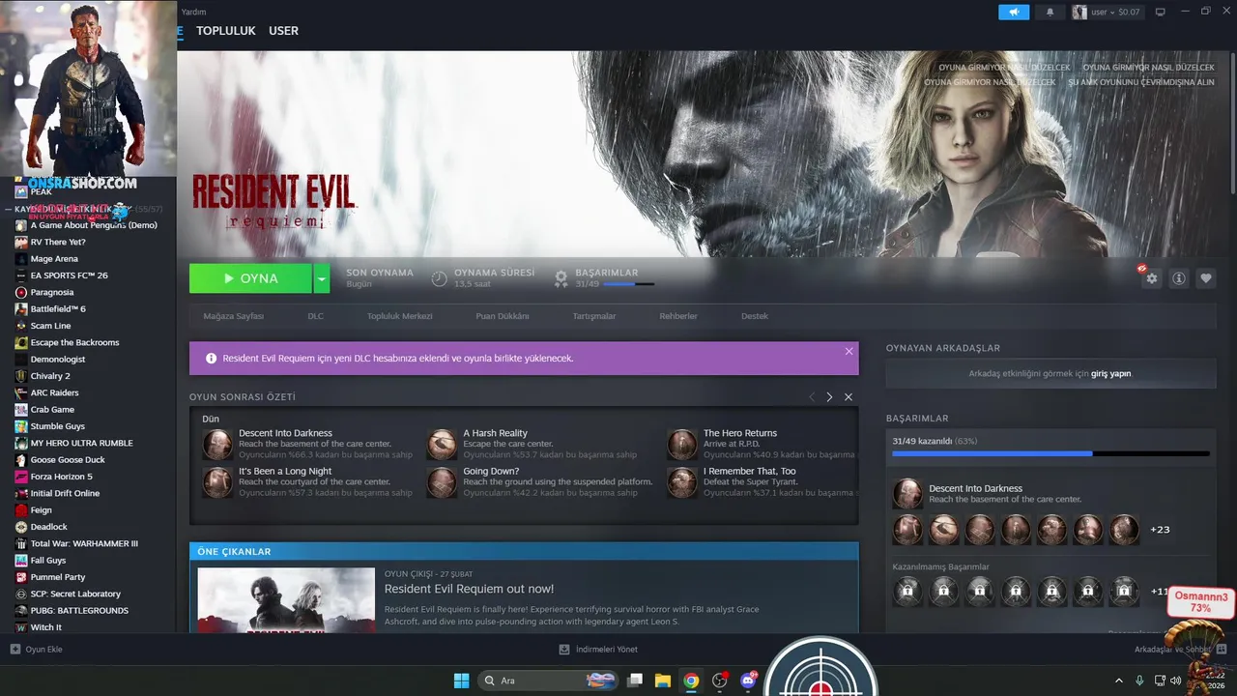Click the giriş yapın link
Image resolution: width=1237 pixels, height=696 pixels.
(x=1110, y=373)
